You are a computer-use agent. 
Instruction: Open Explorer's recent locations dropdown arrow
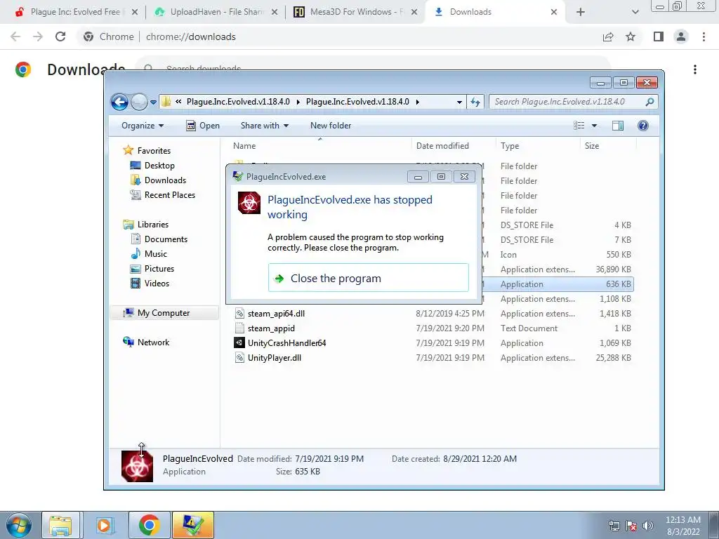[x=153, y=102]
